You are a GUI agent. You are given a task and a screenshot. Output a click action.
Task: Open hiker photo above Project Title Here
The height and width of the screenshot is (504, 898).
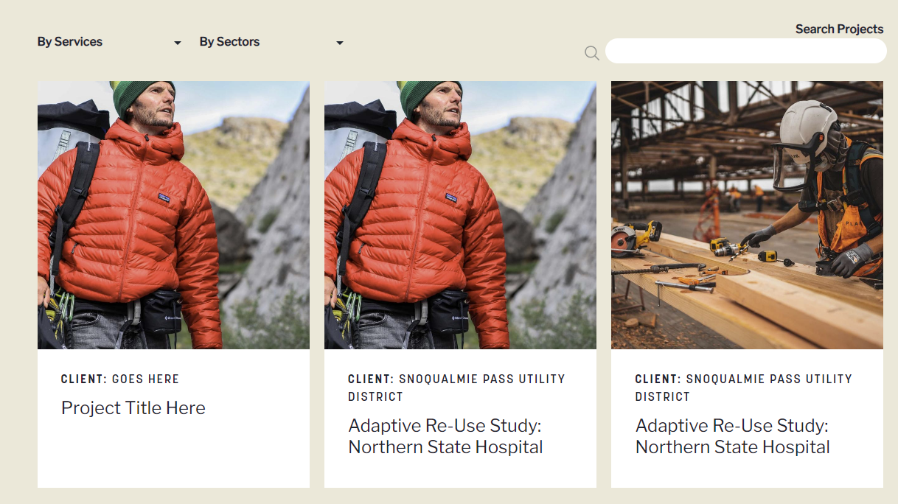(173, 214)
